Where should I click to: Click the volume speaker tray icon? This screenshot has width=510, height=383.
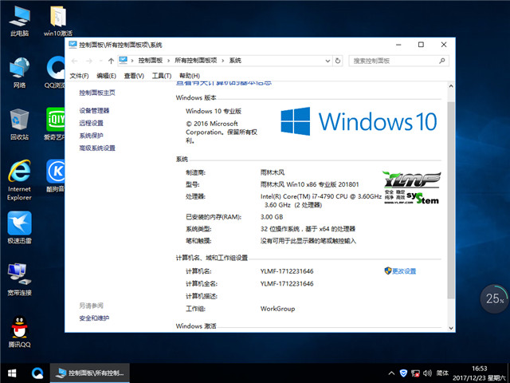coord(427,373)
